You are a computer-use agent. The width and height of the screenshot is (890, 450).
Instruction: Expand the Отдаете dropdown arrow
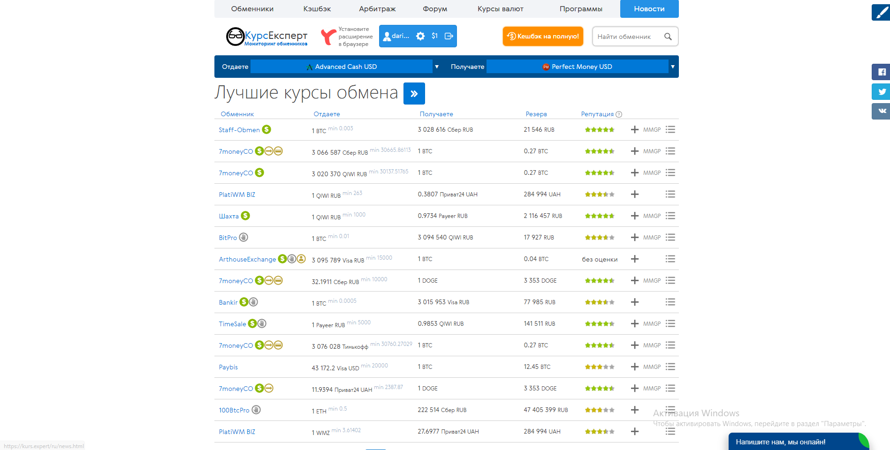click(437, 67)
